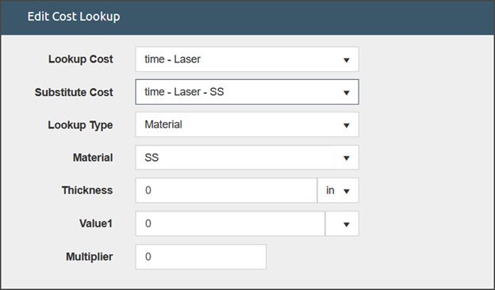This screenshot has height=290, width=495.
Task: Click the arrow icon on Material dropdown
Action: click(x=347, y=158)
